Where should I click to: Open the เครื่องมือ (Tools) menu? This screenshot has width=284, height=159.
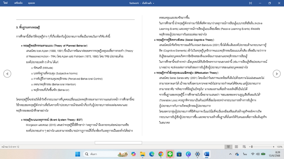18,3
